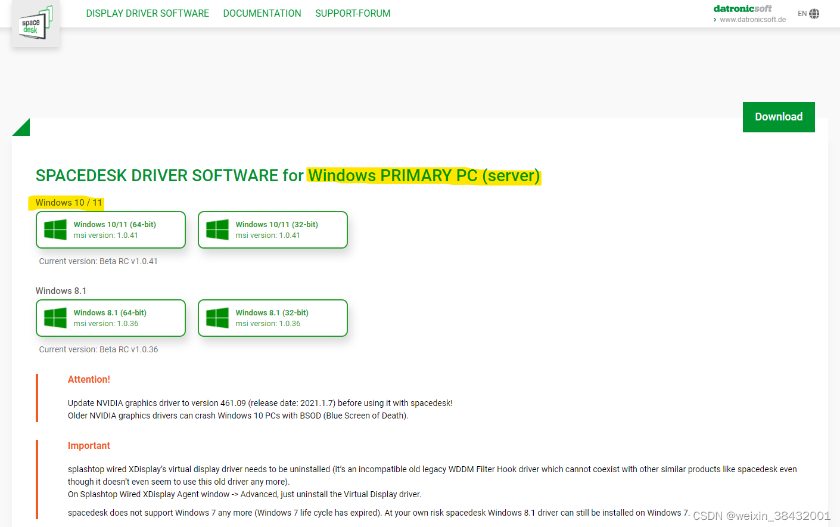Click the SPACEDESK DRIVER SOFTWARE heading
840x527 pixels.
coord(288,175)
